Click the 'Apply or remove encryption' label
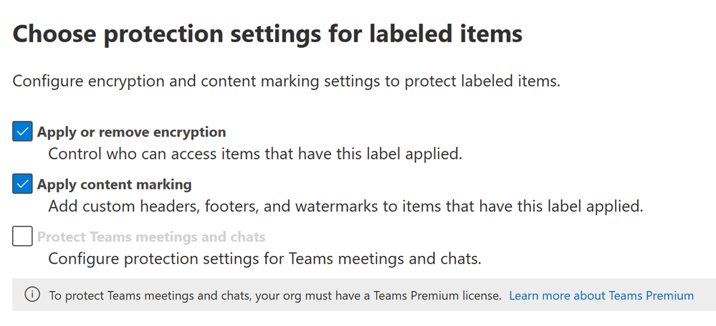Viewport: 716px width, 326px height. (131, 132)
